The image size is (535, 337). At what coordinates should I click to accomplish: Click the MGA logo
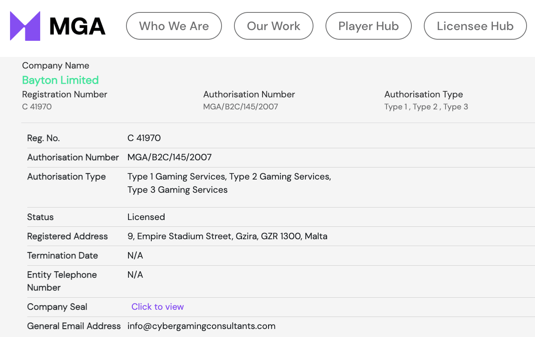point(58,26)
